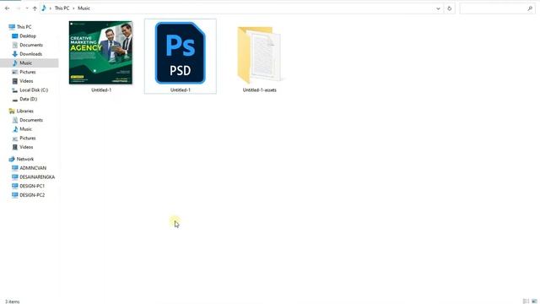Click the ADMINCVAN computer icon
The width and height of the screenshot is (540, 304).
pyautogui.click(x=15, y=168)
